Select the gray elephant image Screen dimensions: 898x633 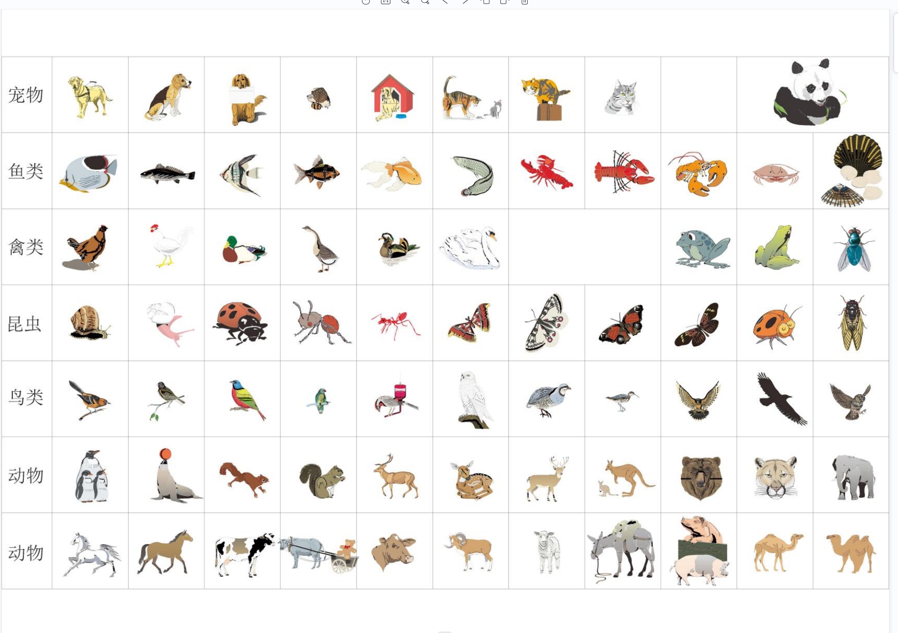point(853,477)
